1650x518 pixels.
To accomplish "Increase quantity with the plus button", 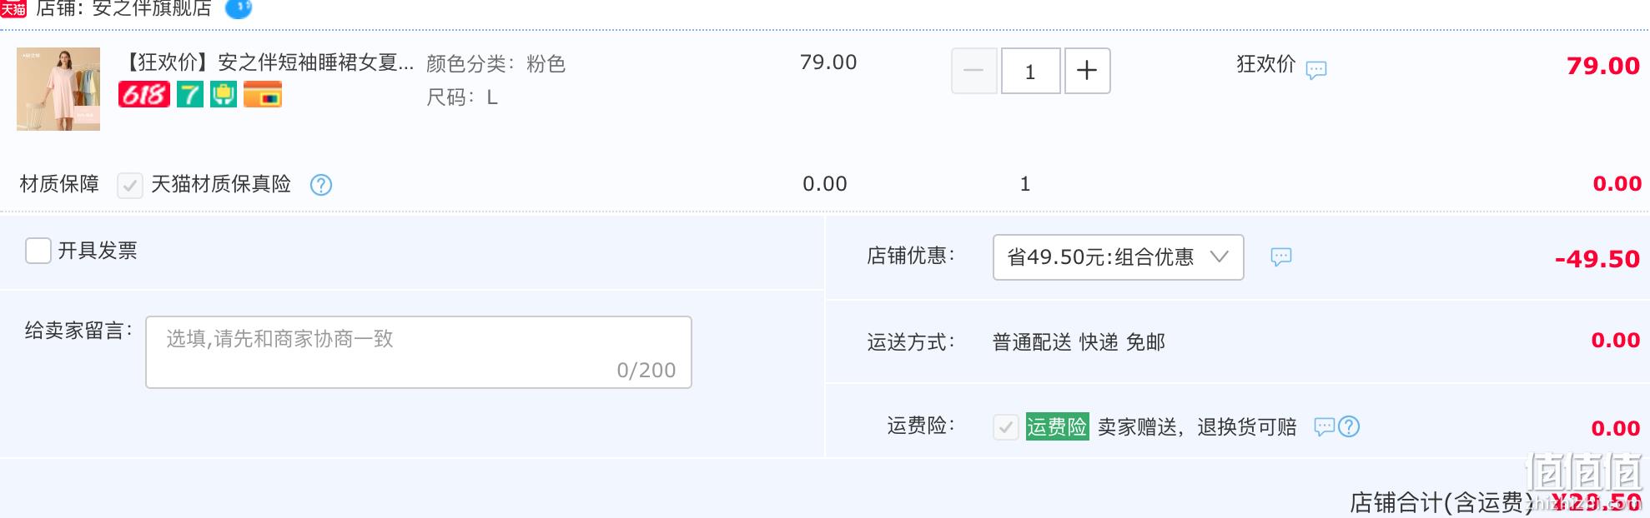I will 1087,71.
